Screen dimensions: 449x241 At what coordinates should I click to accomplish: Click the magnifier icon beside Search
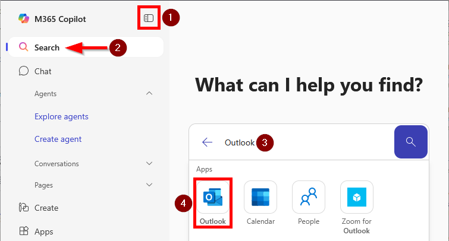tap(23, 47)
